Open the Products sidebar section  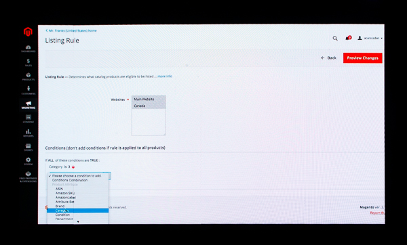[x=28, y=76]
